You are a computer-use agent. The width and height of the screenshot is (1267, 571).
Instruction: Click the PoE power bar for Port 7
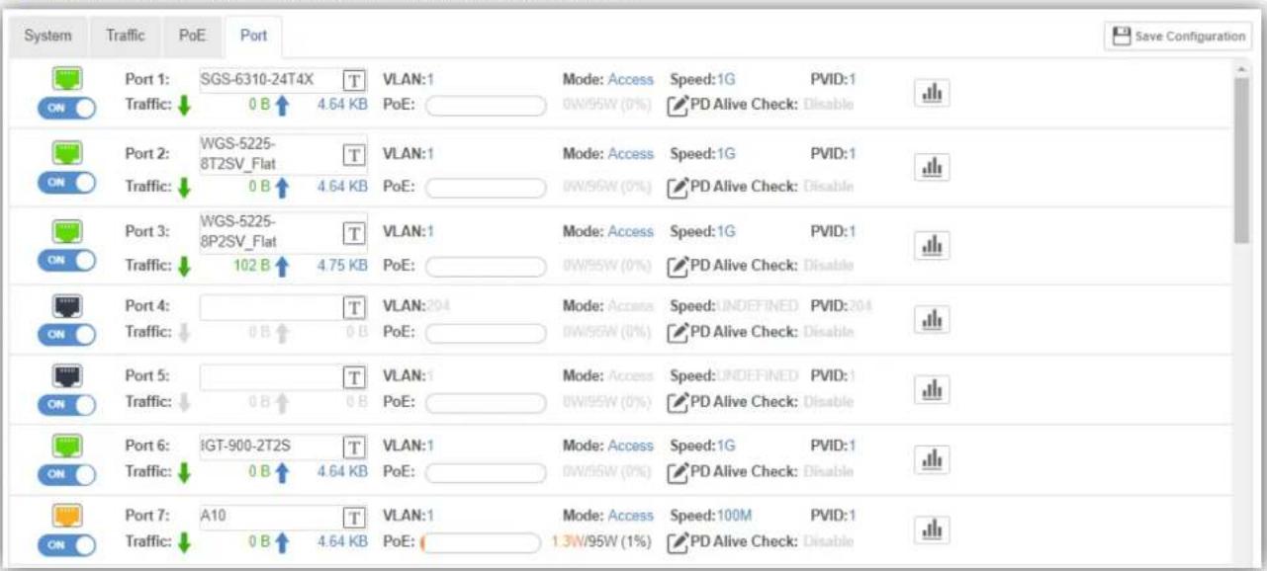pyautogui.click(x=484, y=542)
